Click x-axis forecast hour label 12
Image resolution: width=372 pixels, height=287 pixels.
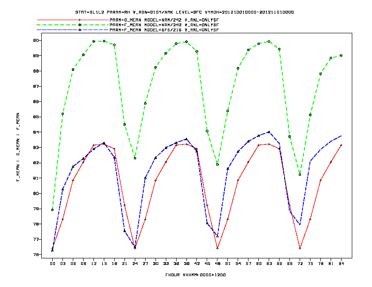tap(94, 264)
